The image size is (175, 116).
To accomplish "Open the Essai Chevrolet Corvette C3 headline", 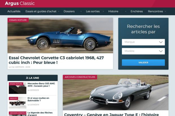I will (56, 60).
